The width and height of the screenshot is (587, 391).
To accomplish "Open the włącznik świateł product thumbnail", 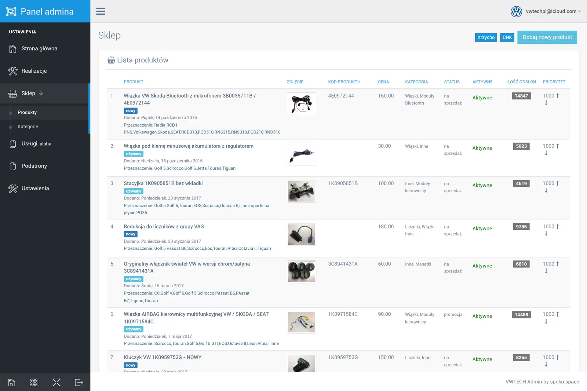I will click(x=301, y=272).
